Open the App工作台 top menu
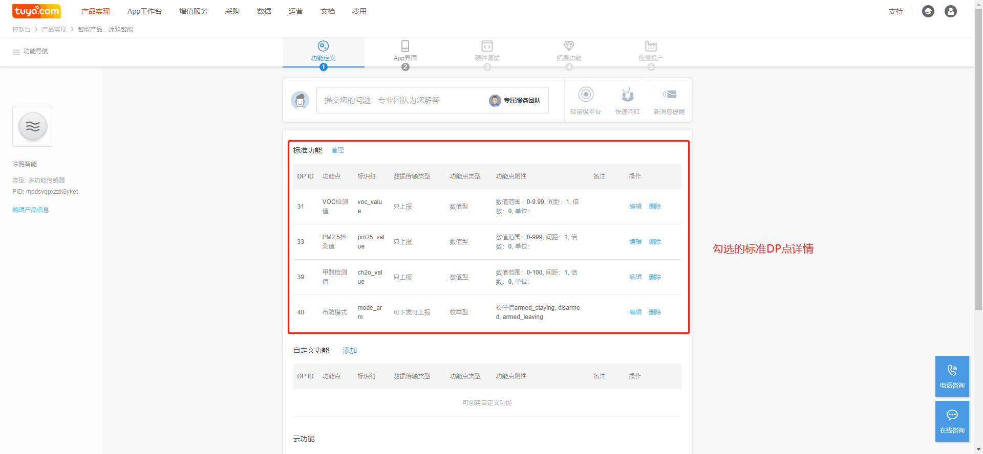 (x=144, y=11)
